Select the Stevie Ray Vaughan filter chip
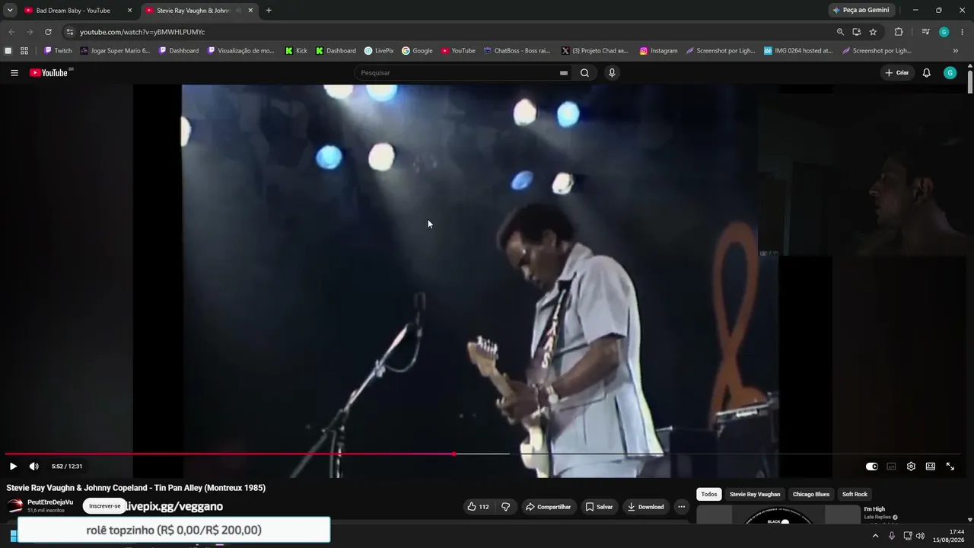The image size is (974, 548). [x=755, y=495]
